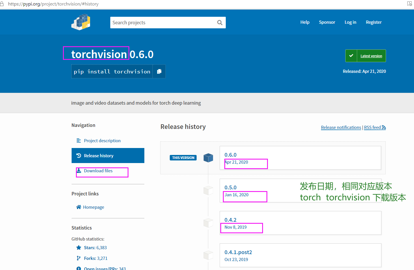
Task: Open the Release notifications link
Action: coord(341,127)
